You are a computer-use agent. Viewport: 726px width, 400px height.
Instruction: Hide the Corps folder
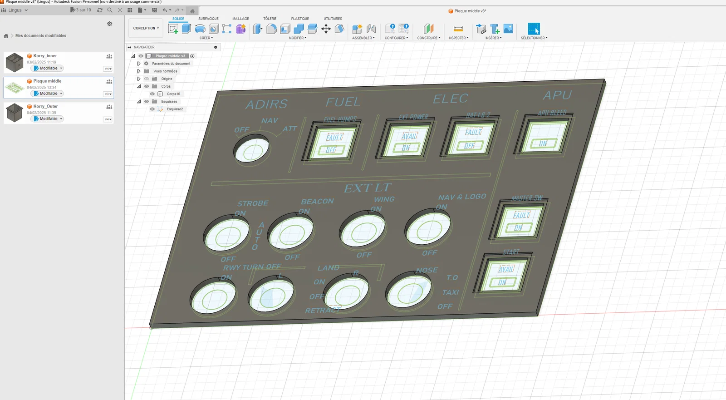147,86
